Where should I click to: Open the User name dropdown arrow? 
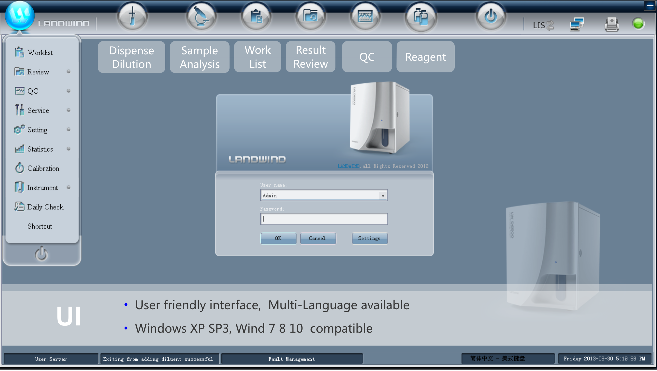click(x=383, y=196)
